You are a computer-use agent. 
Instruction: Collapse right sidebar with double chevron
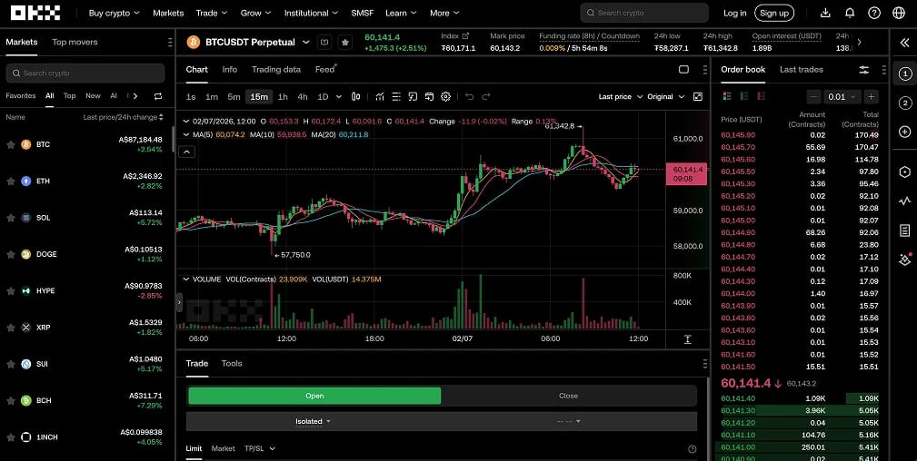click(904, 42)
